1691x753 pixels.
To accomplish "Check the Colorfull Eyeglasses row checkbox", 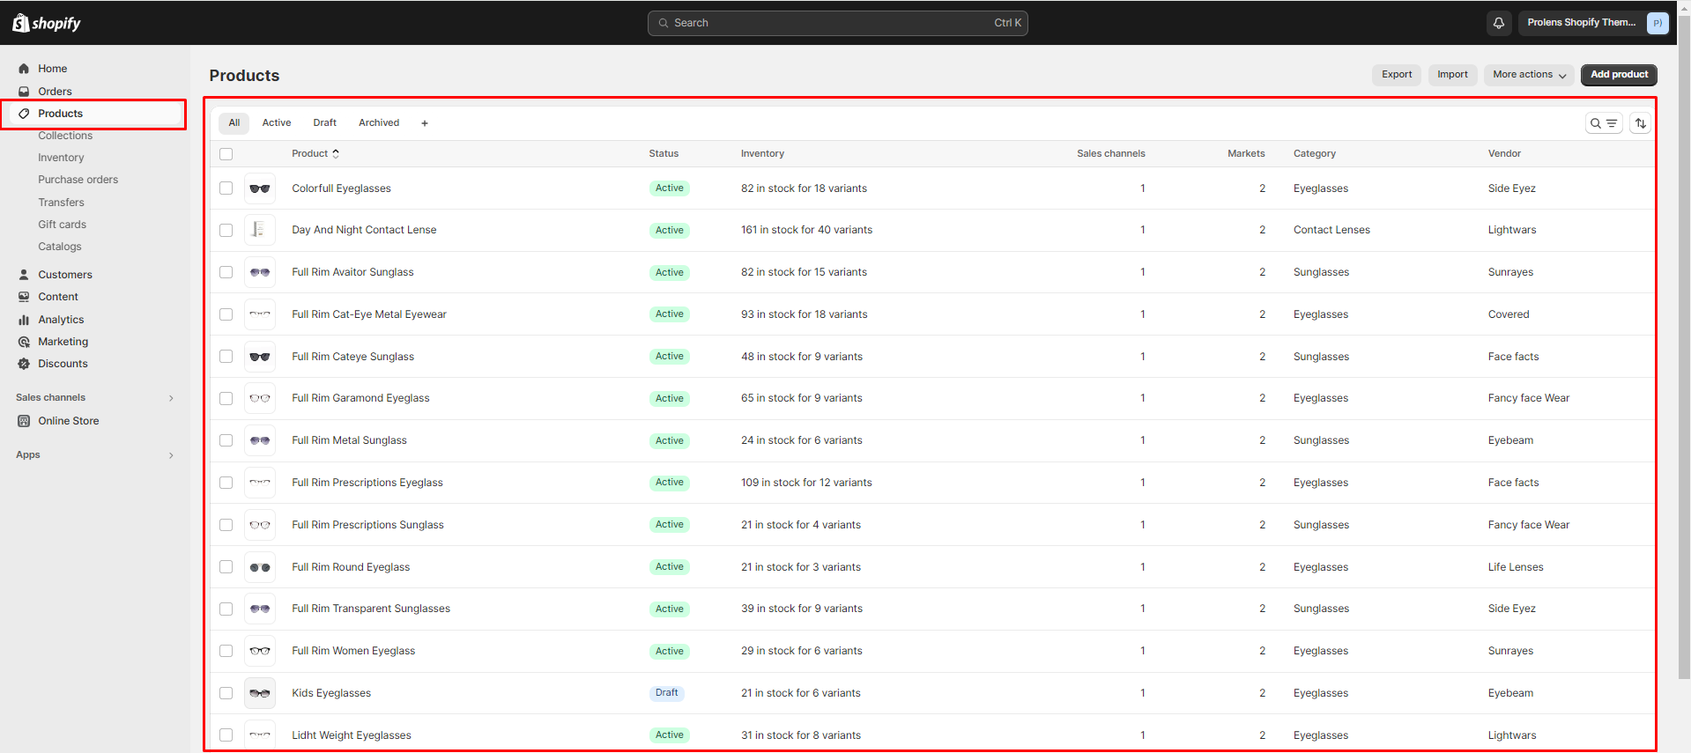I will tap(226, 188).
